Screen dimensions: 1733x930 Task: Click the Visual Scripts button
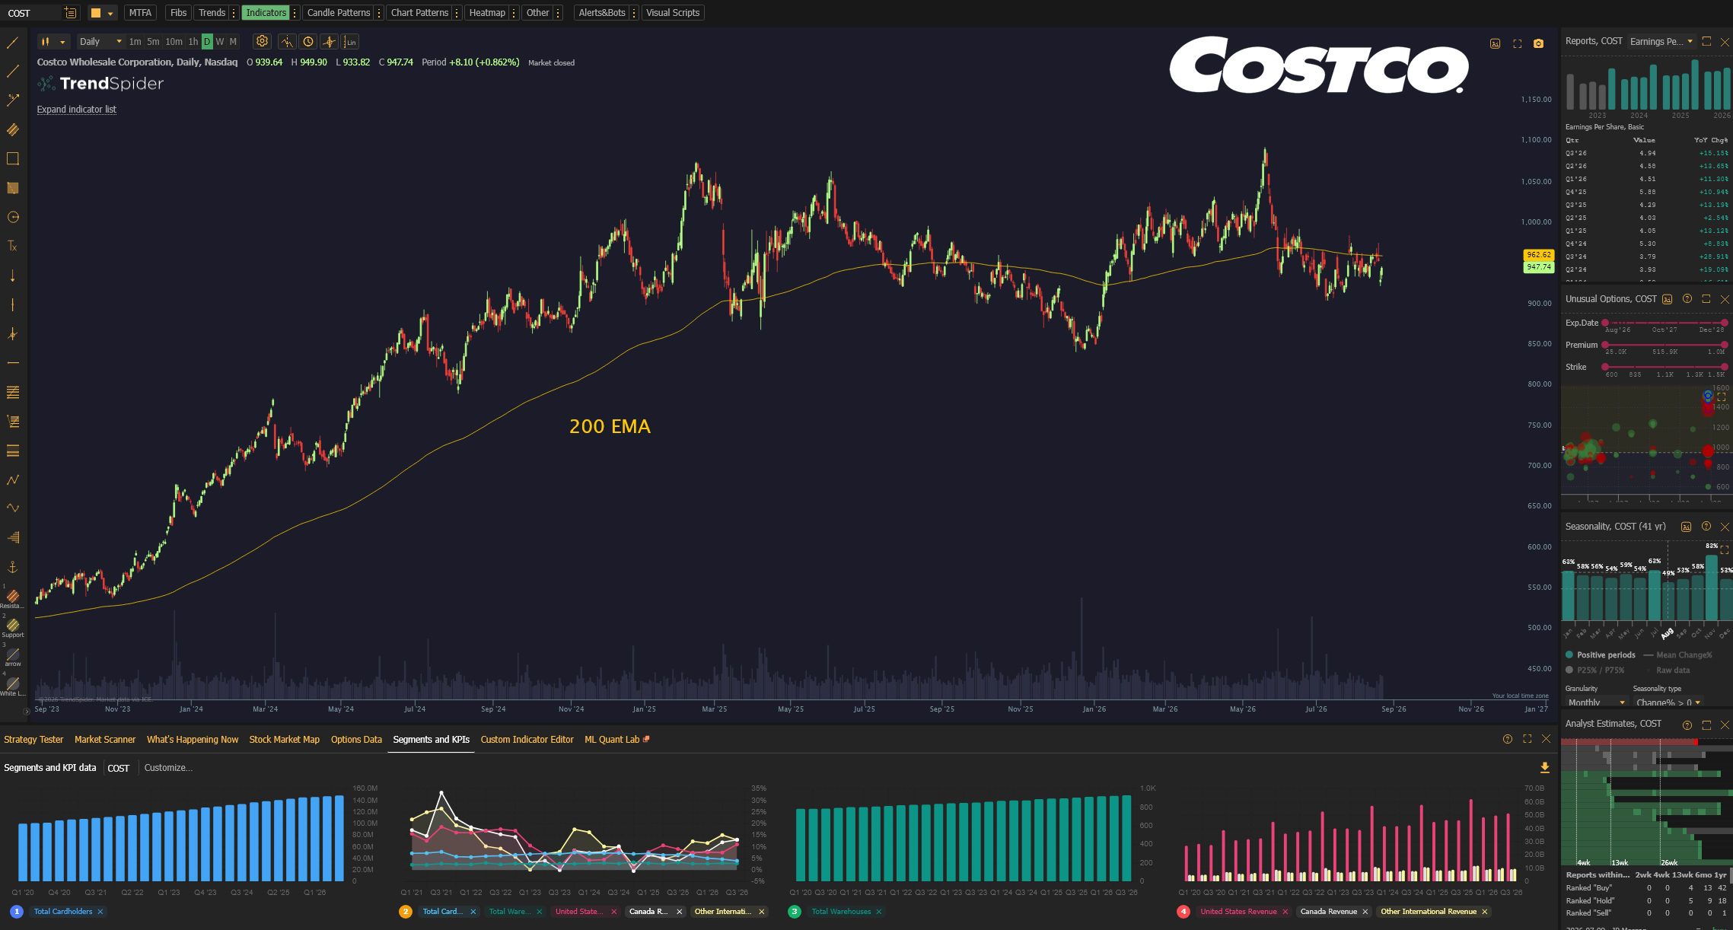coord(673,13)
